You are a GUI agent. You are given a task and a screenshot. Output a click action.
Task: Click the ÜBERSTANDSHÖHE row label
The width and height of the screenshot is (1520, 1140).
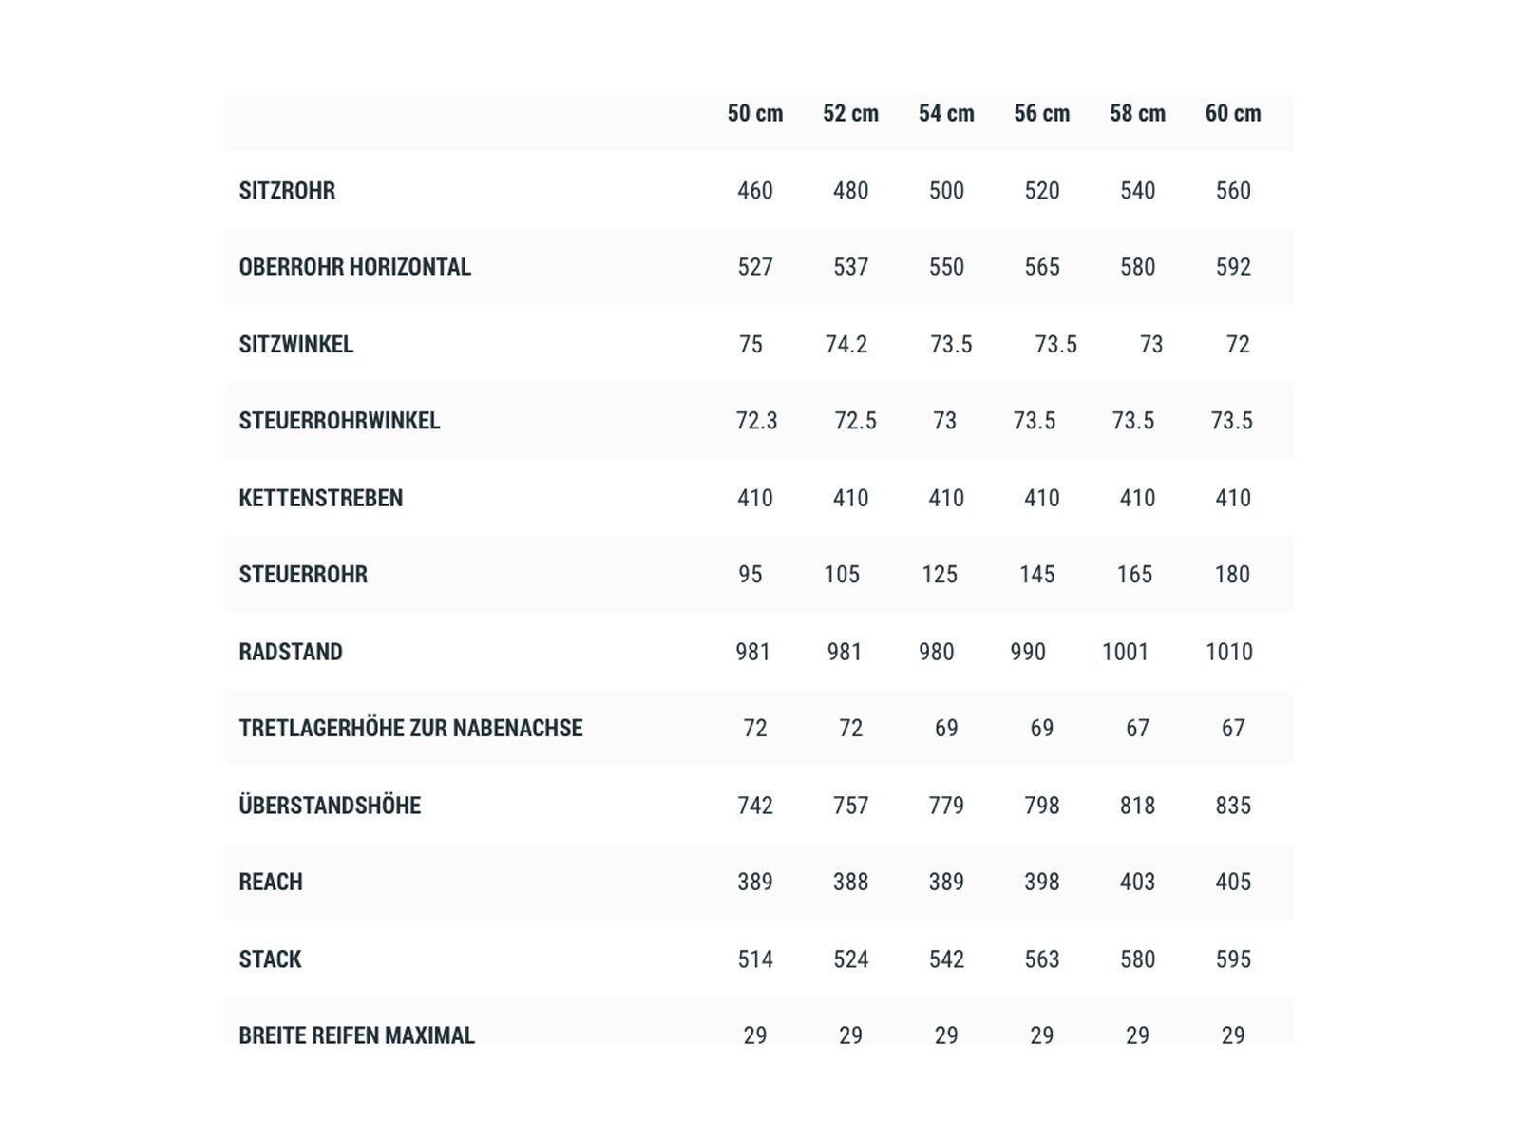(330, 806)
